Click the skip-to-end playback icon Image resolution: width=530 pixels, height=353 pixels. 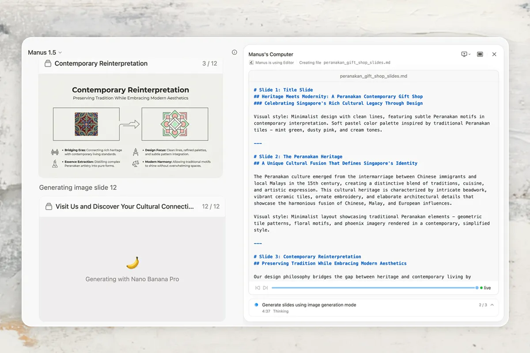point(265,287)
